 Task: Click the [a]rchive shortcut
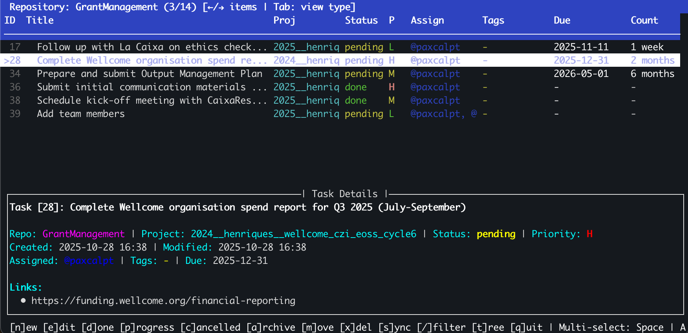click(271, 328)
